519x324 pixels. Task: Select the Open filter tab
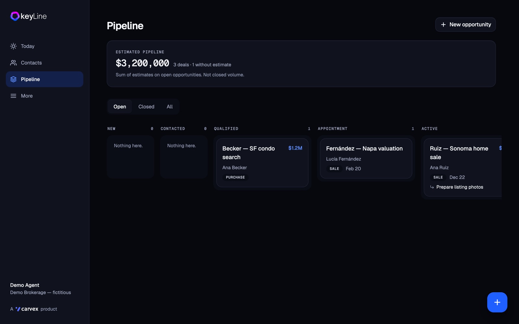[x=120, y=107]
